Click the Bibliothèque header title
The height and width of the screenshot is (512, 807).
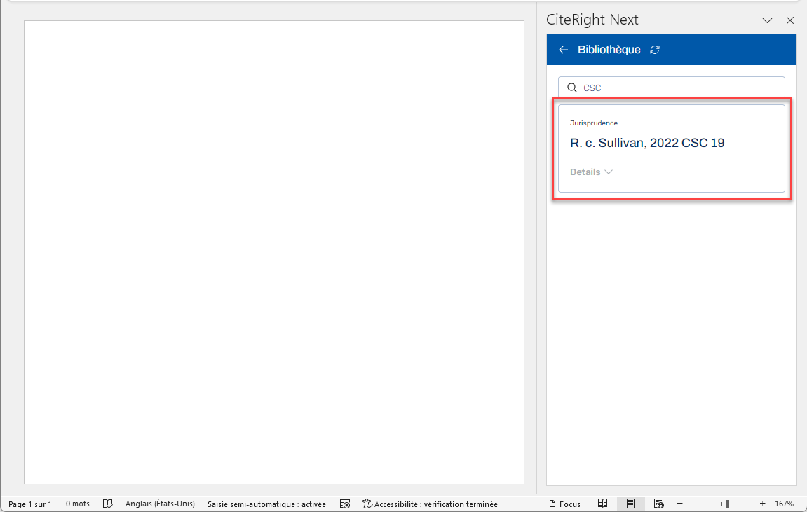point(609,50)
